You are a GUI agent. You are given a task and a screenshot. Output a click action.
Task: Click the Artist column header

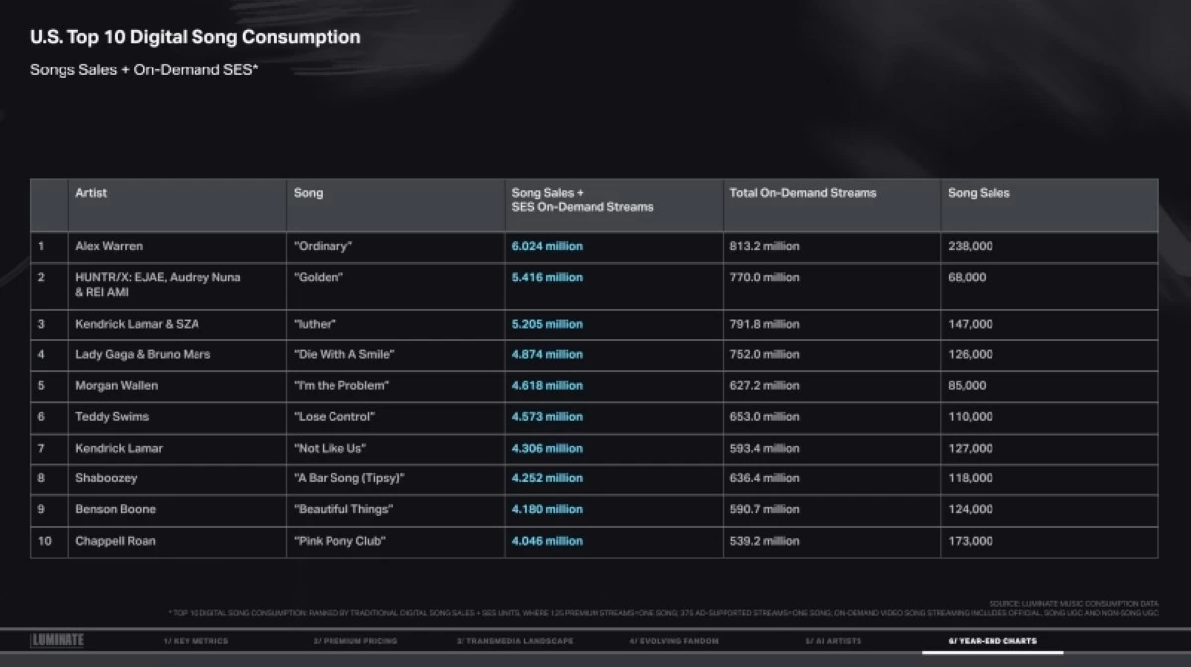click(x=91, y=193)
